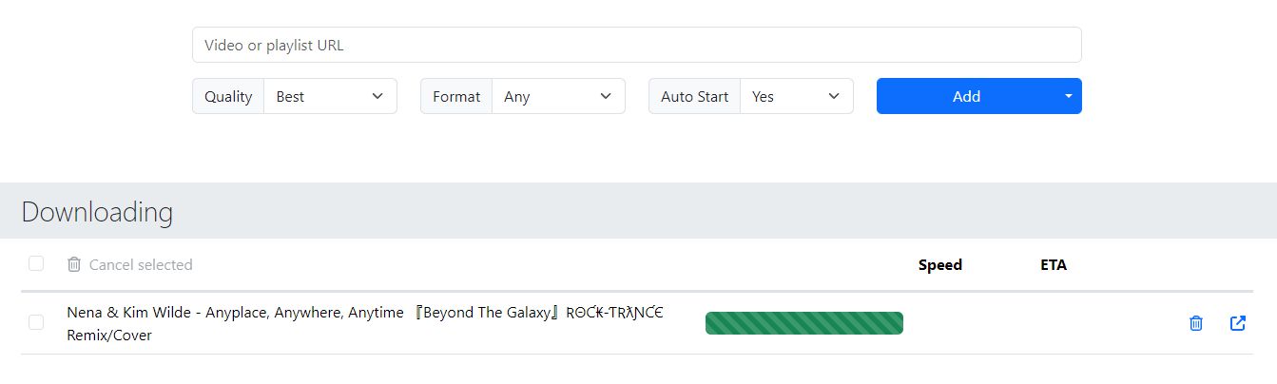This screenshot has height=384, width=1277.
Task: Click the ETA column header
Action: click(1054, 265)
